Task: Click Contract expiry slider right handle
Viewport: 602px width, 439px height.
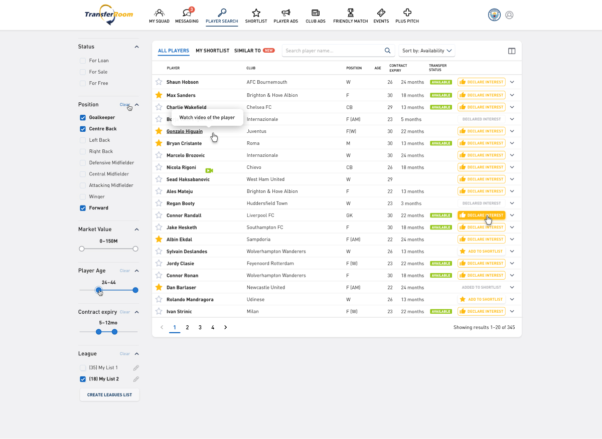Action: pyautogui.click(x=114, y=332)
